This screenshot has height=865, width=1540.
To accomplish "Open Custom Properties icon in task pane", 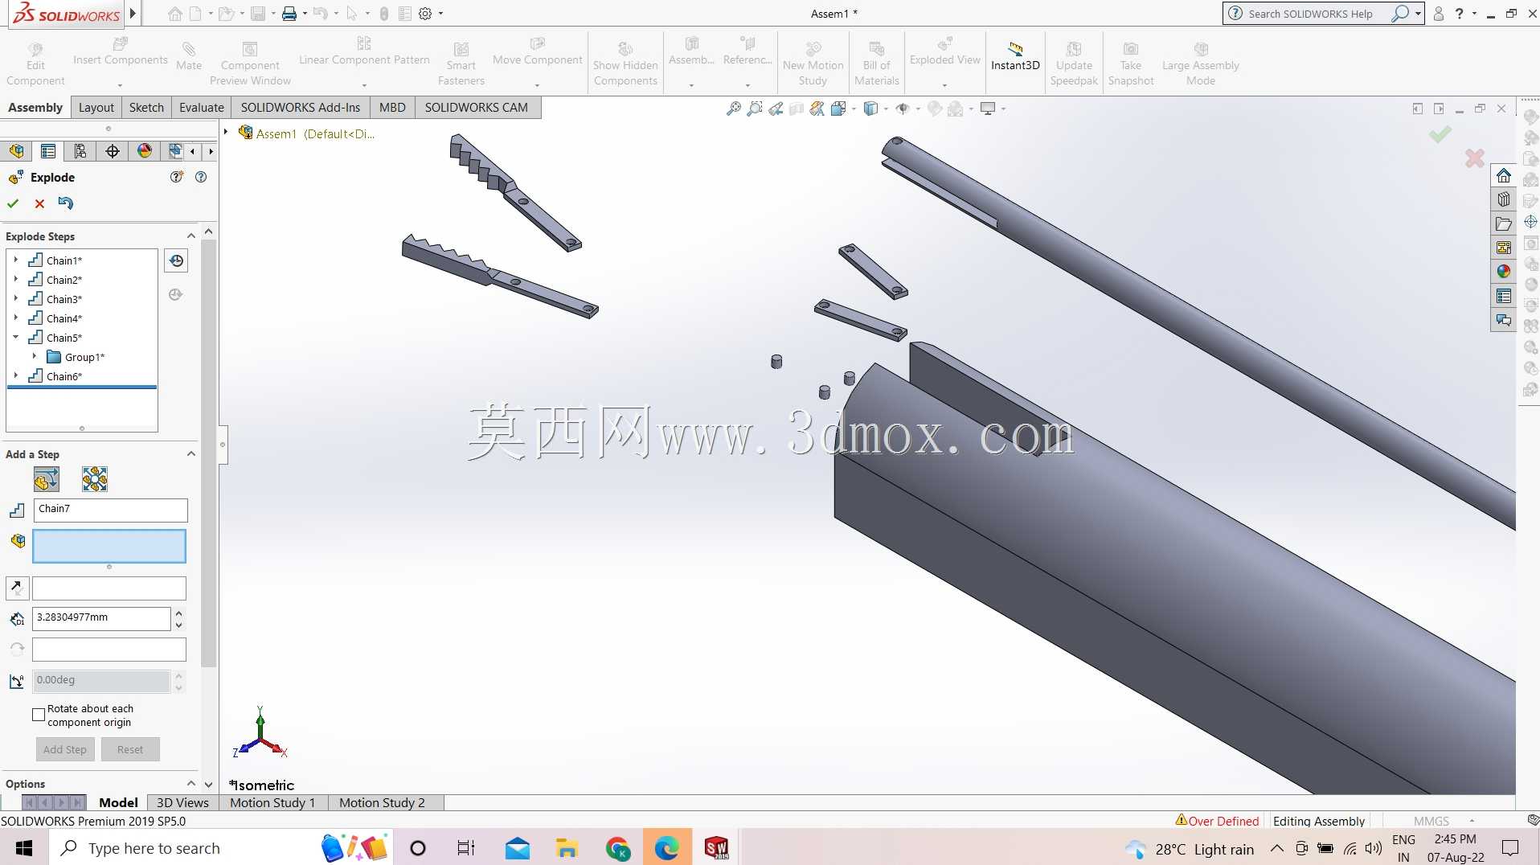I will (1504, 296).
